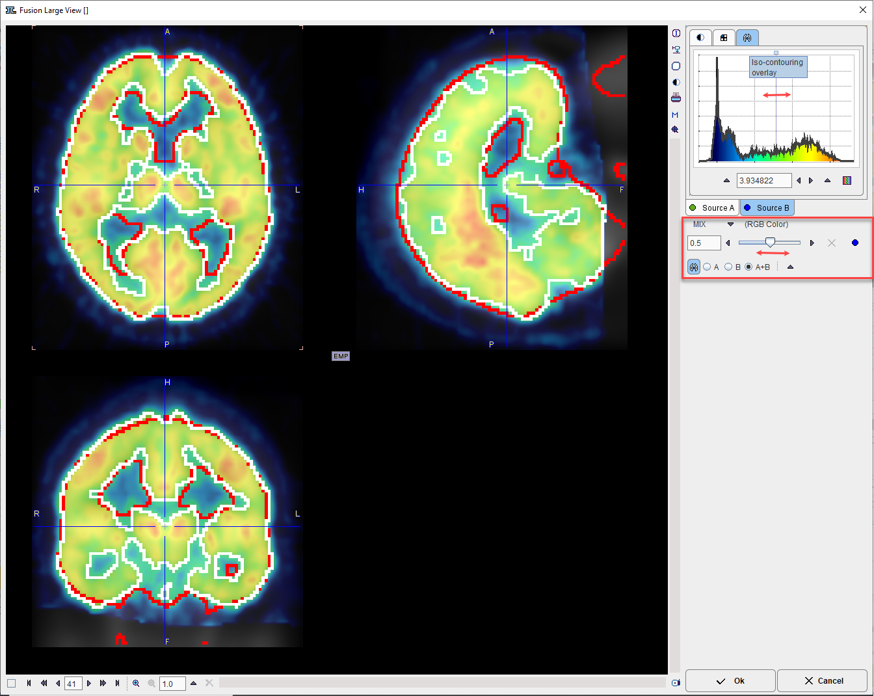
Task: Toggle checkbox in bottom slice toolbar
Action: 12,683
